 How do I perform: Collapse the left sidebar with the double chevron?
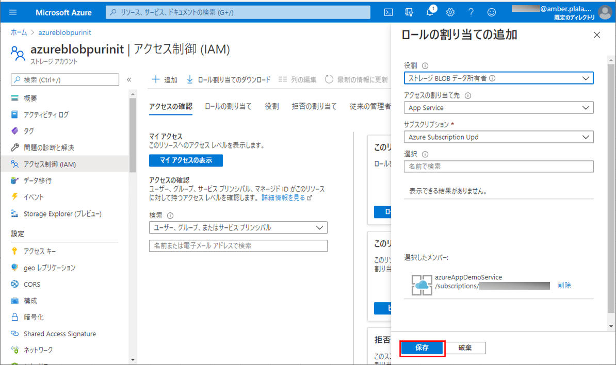(x=129, y=80)
